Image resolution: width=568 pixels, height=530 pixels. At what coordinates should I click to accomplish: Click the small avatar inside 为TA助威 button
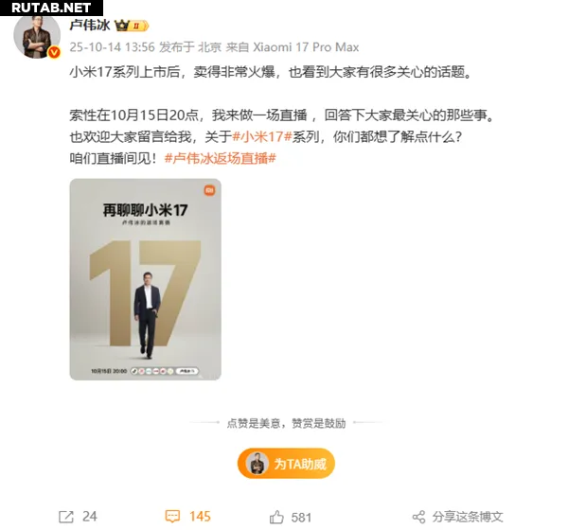point(257,464)
